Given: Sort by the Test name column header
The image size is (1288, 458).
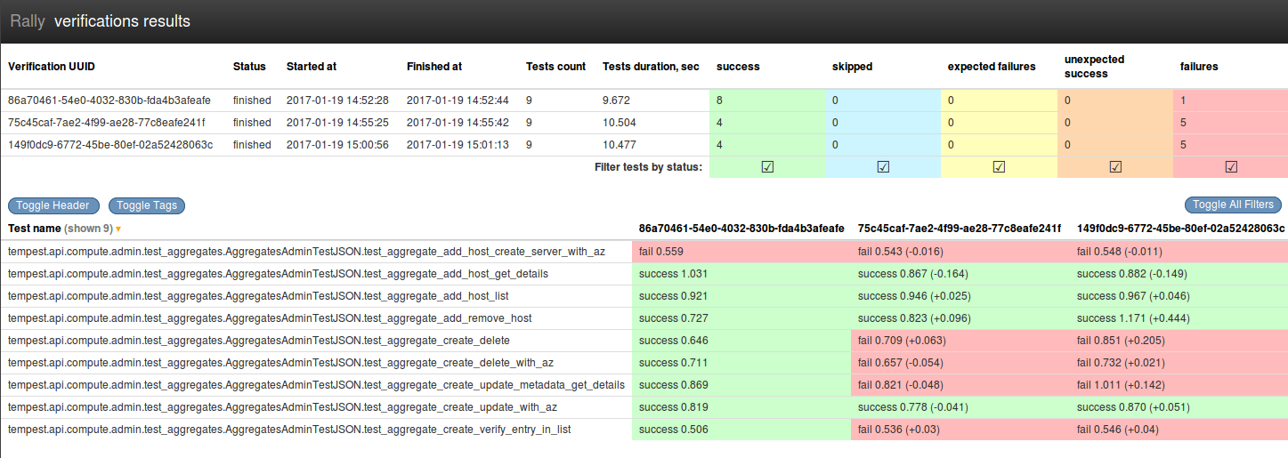Looking at the screenshot, I should [x=33, y=229].
